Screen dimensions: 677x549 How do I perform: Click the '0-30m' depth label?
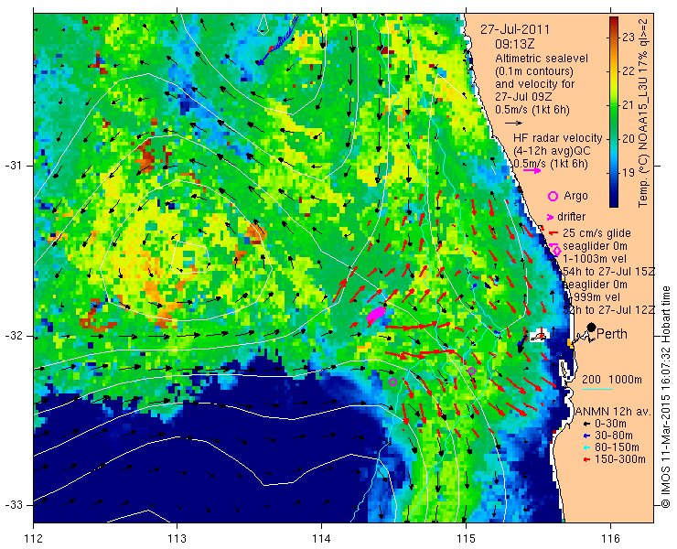point(610,425)
